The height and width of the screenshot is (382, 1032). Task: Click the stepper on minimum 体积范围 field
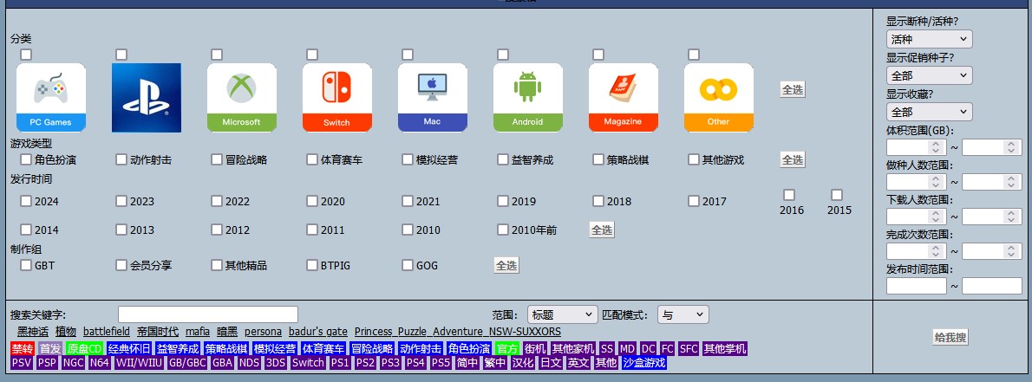pos(937,147)
